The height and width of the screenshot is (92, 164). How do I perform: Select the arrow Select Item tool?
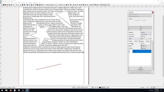coord(27,5)
